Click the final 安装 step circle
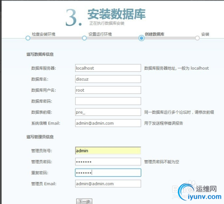 (x=197, y=38)
